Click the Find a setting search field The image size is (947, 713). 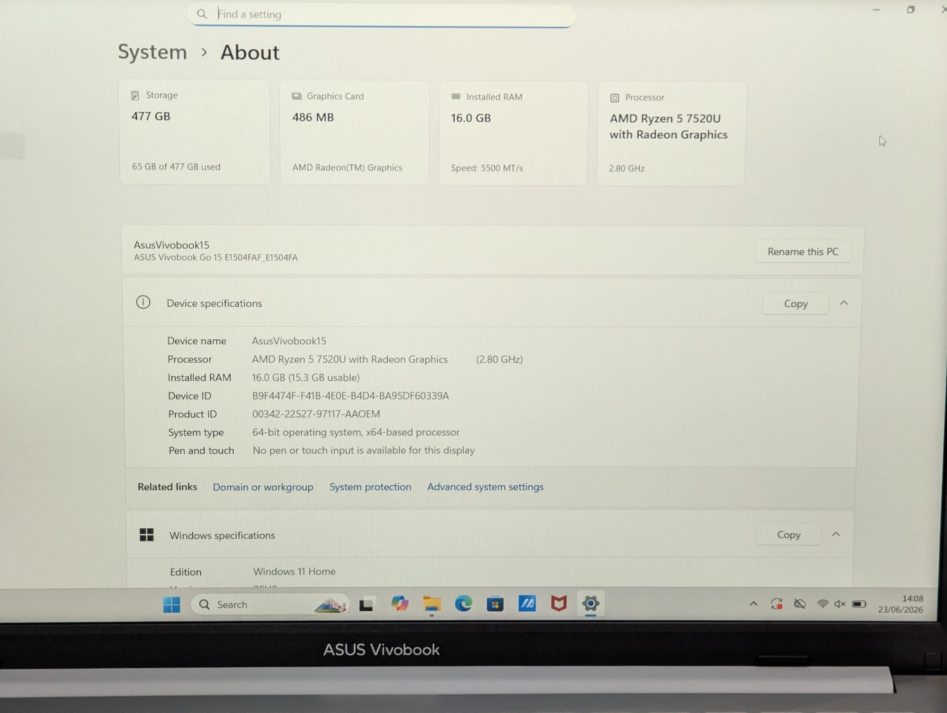pyautogui.click(x=382, y=15)
